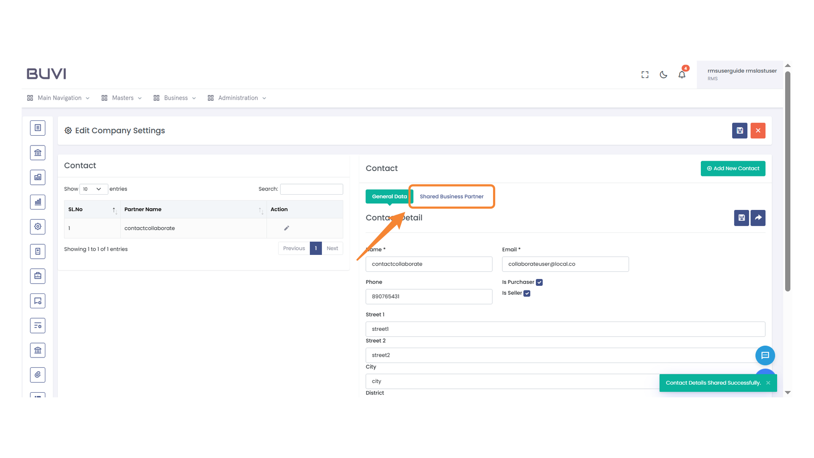Enable dark mode via moon icon
The width and height of the screenshot is (814, 458).
point(663,75)
